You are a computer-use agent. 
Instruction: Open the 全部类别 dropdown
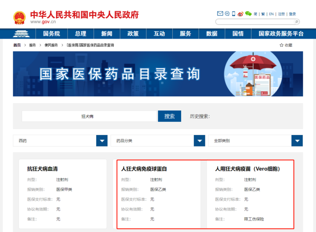pos(256,140)
